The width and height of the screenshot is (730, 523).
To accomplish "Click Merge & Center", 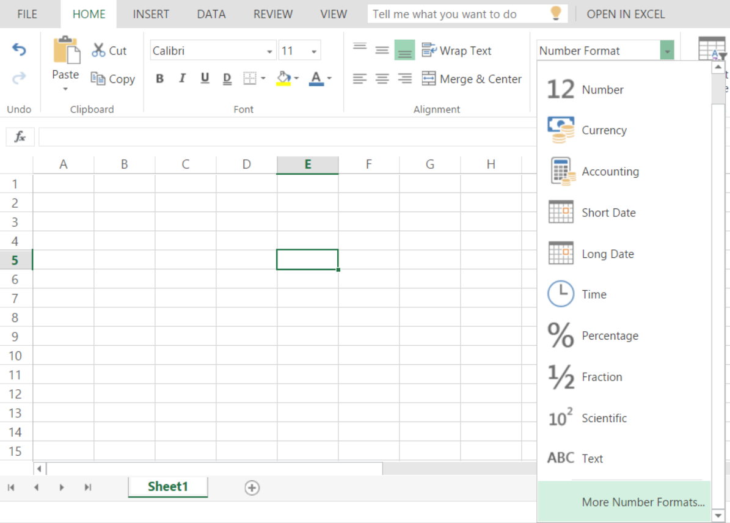I will pos(472,79).
